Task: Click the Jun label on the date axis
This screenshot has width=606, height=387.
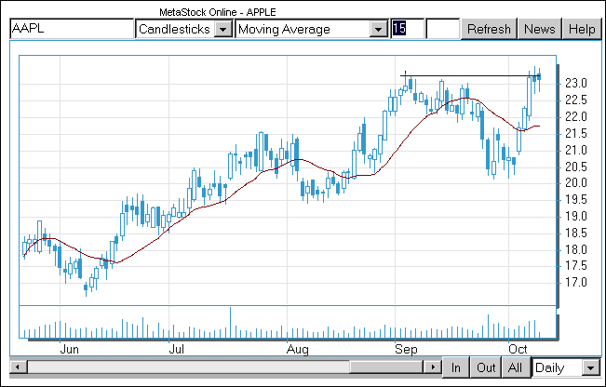Action: click(x=70, y=349)
